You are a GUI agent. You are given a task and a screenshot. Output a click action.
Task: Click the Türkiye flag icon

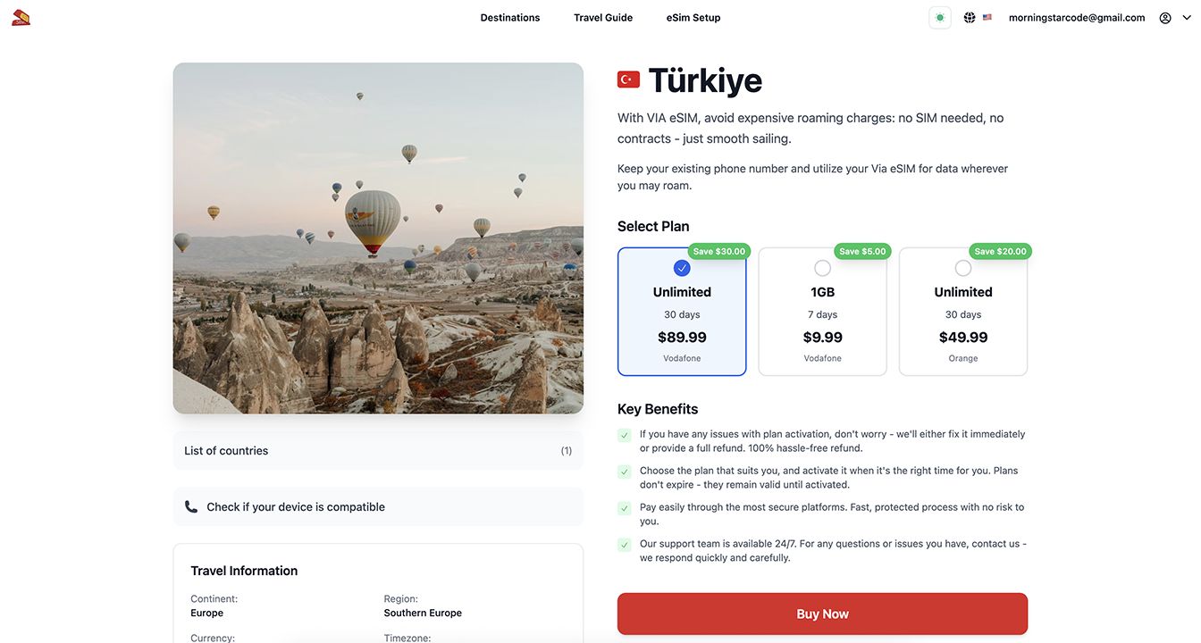628,79
